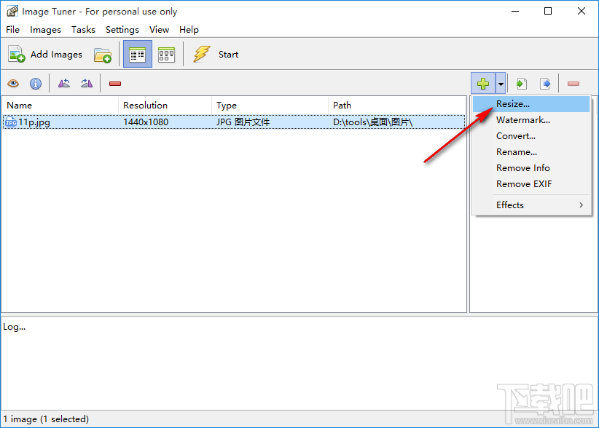Choose Remove Info from the menu
Image resolution: width=599 pixels, height=428 pixels.
point(531,168)
